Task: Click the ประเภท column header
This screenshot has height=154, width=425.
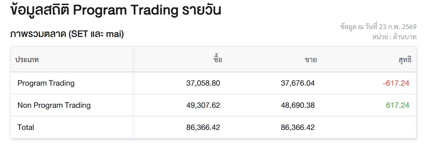Action: 27,60
